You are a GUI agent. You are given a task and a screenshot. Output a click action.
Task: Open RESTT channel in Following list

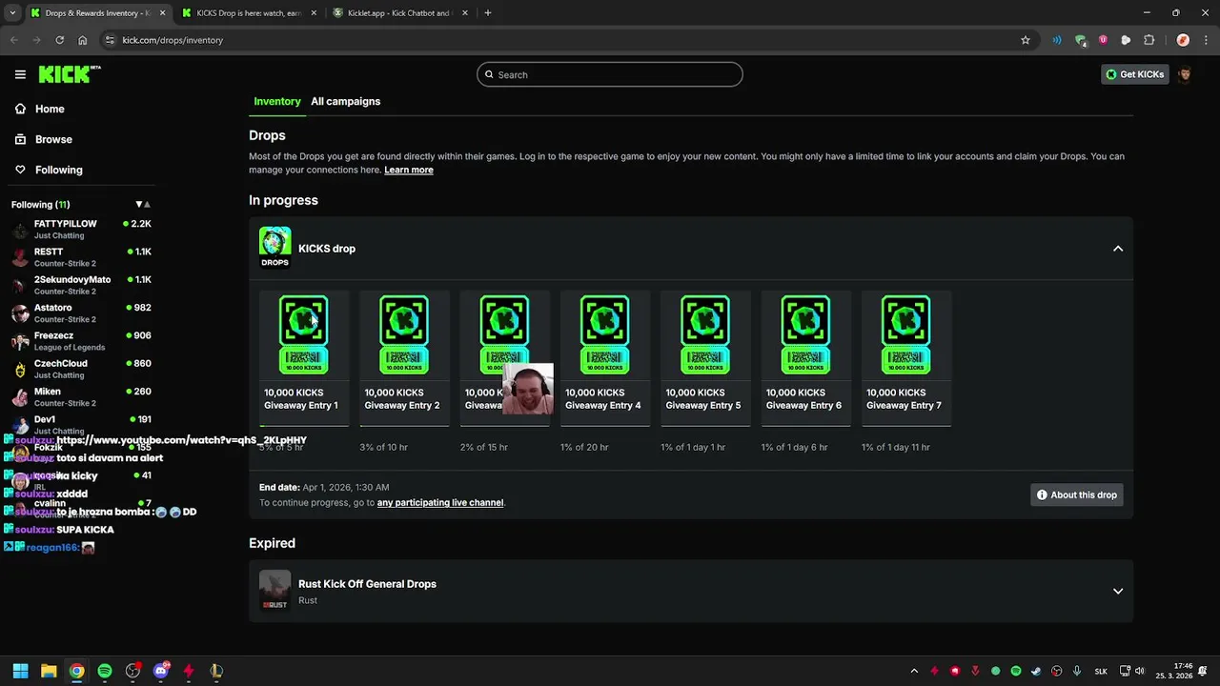click(80, 257)
